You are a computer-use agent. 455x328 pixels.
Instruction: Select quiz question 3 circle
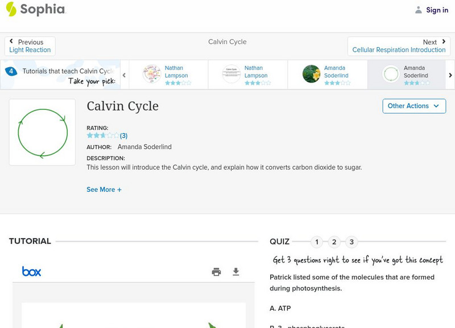coord(351,242)
